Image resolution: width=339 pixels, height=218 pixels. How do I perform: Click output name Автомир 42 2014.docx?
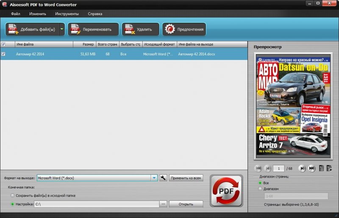click(197, 54)
